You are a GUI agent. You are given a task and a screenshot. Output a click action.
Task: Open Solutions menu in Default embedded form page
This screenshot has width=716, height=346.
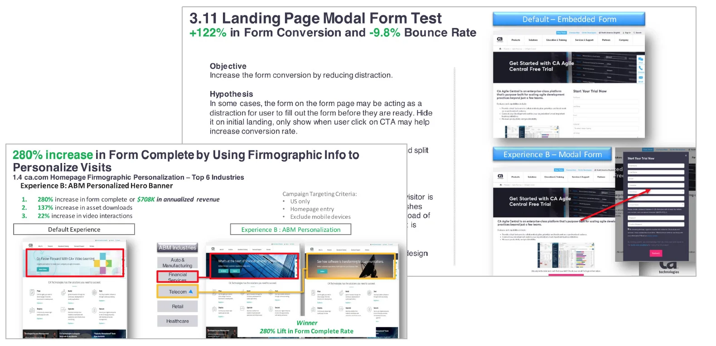tap(533, 40)
